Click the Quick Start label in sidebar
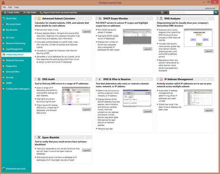 (11, 18)
